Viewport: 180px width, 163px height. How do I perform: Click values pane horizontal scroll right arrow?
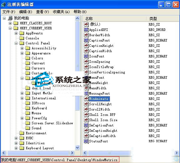coord(177,153)
